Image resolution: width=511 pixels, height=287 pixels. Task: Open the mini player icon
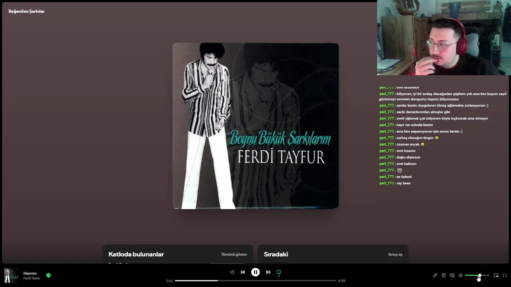496,275
